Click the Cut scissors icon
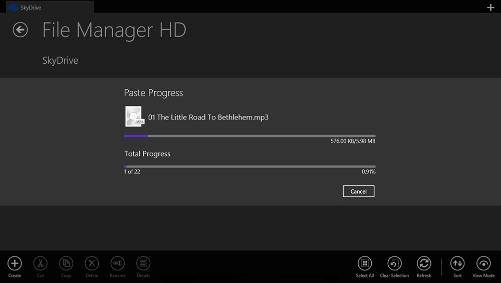 pyautogui.click(x=40, y=263)
